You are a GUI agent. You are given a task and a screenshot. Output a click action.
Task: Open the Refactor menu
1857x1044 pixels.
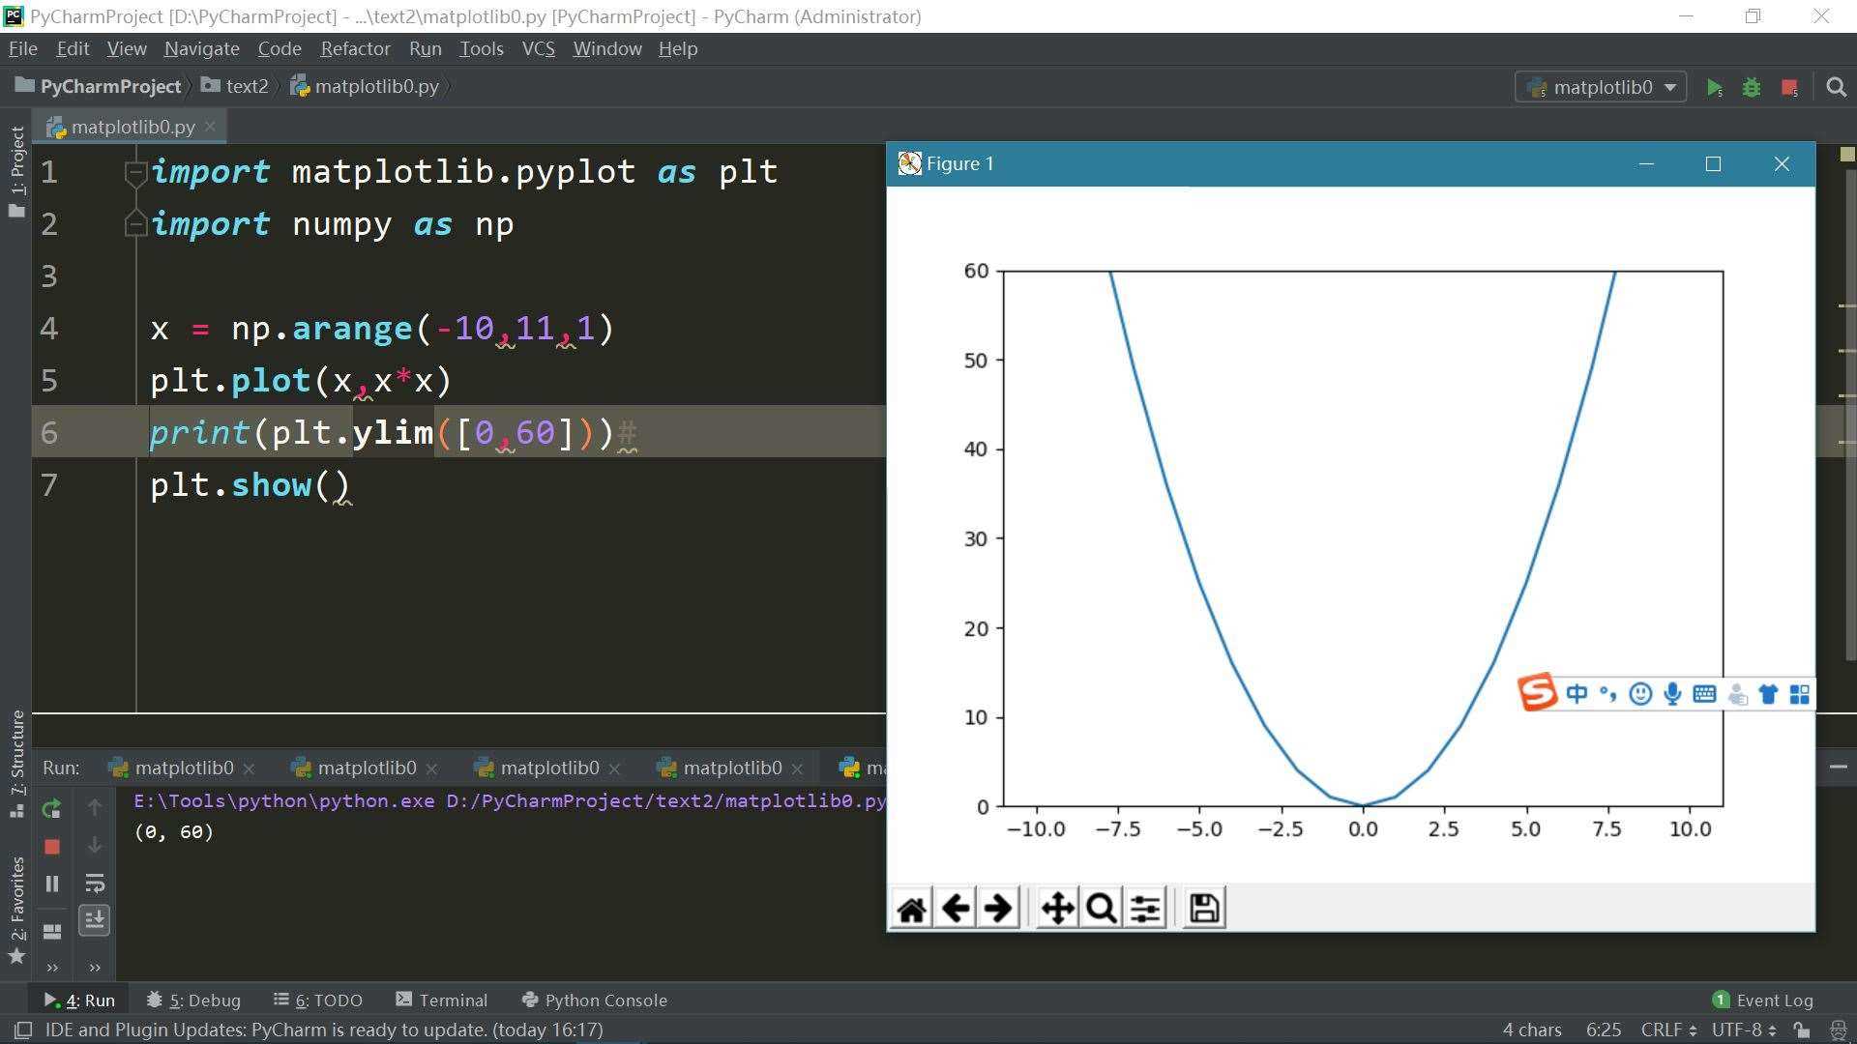(355, 48)
